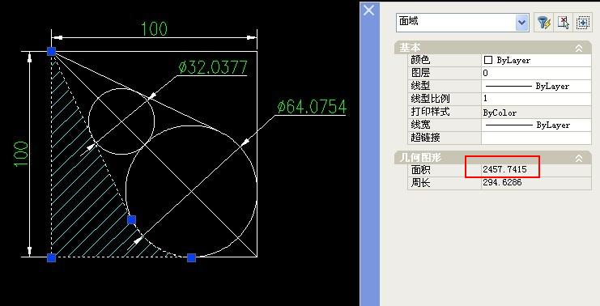Image resolution: width=600 pixels, height=306 pixels.
Task: Click the 线宽 ByLayer value
Action: coord(536,125)
